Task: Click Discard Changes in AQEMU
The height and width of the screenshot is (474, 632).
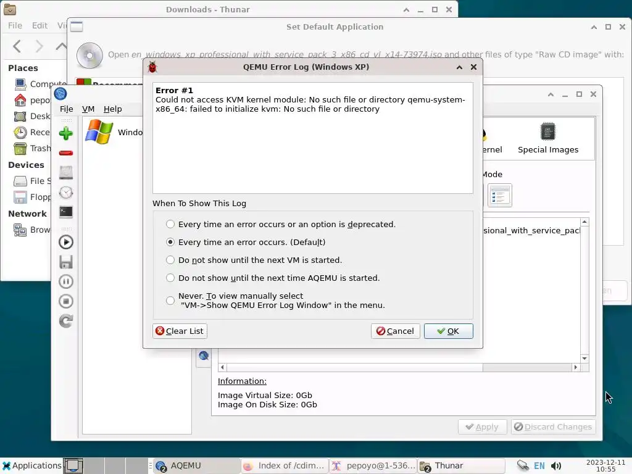Action: 554,427
